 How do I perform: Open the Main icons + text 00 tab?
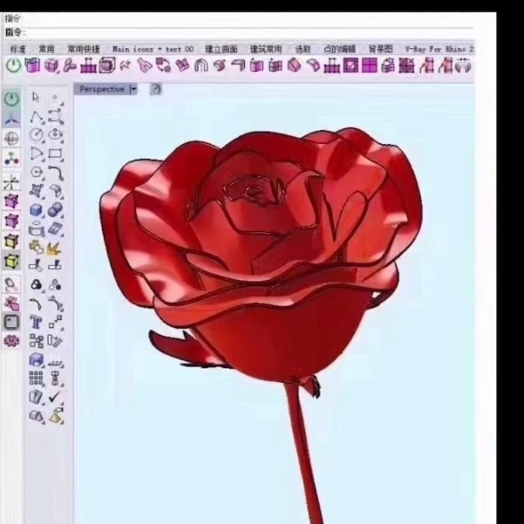coord(153,49)
